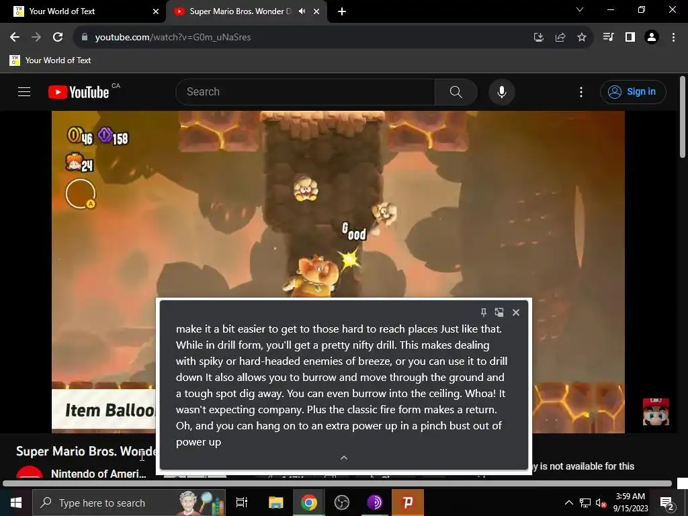Open the purple Tor browser icon
The image size is (688, 516).
[x=375, y=503]
